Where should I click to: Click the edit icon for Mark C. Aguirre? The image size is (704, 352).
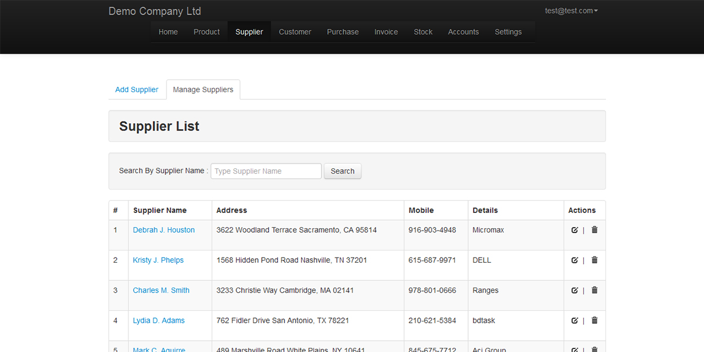pyautogui.click(x=574, y=348)
